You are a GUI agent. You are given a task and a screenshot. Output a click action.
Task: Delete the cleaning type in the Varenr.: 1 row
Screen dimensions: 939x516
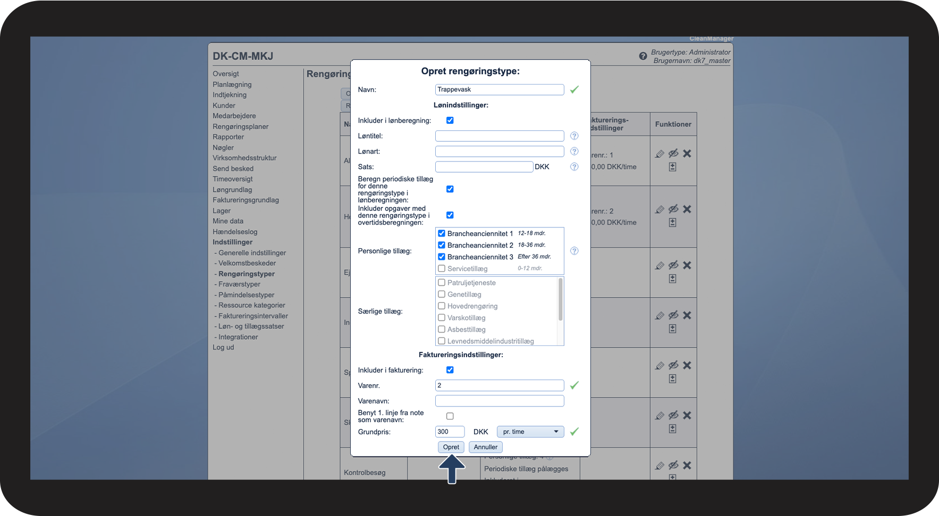(x=687, y=154)
